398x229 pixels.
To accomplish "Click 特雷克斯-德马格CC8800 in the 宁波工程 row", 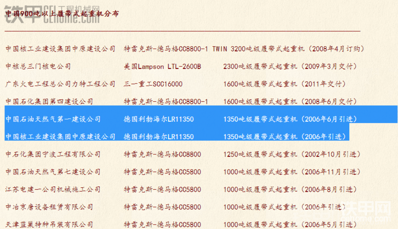I will [x=163, y=154].
